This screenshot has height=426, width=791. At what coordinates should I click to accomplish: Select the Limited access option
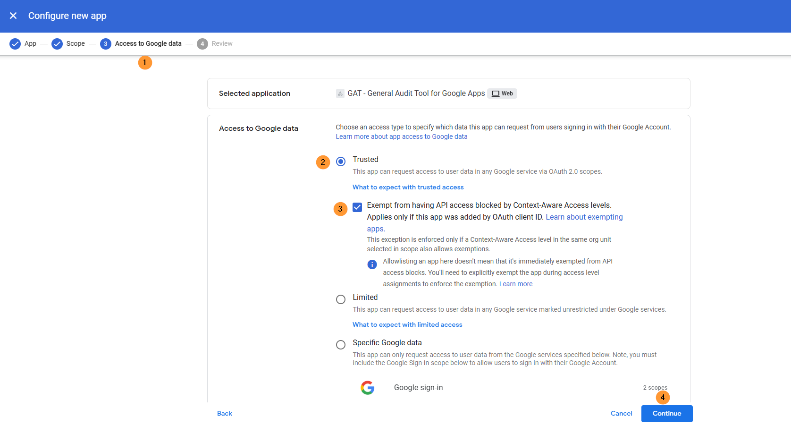click(x=341, y=299)
